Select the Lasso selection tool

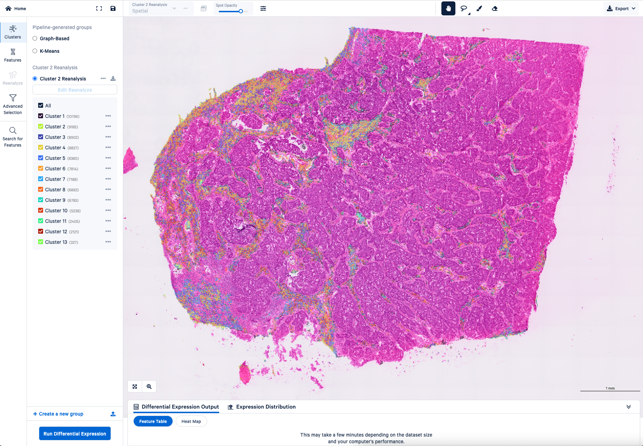(463, 8)
